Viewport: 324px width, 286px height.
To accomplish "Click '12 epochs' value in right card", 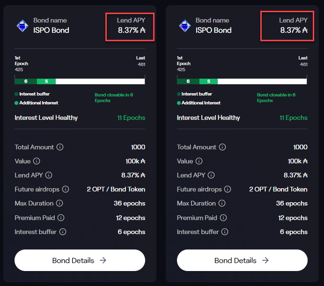I will click(x=293, y=218).
